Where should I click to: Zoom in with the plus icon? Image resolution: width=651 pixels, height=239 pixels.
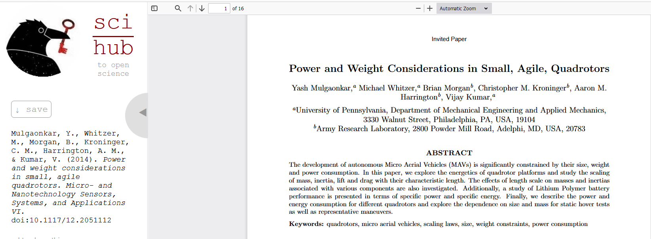pos(430,8)
